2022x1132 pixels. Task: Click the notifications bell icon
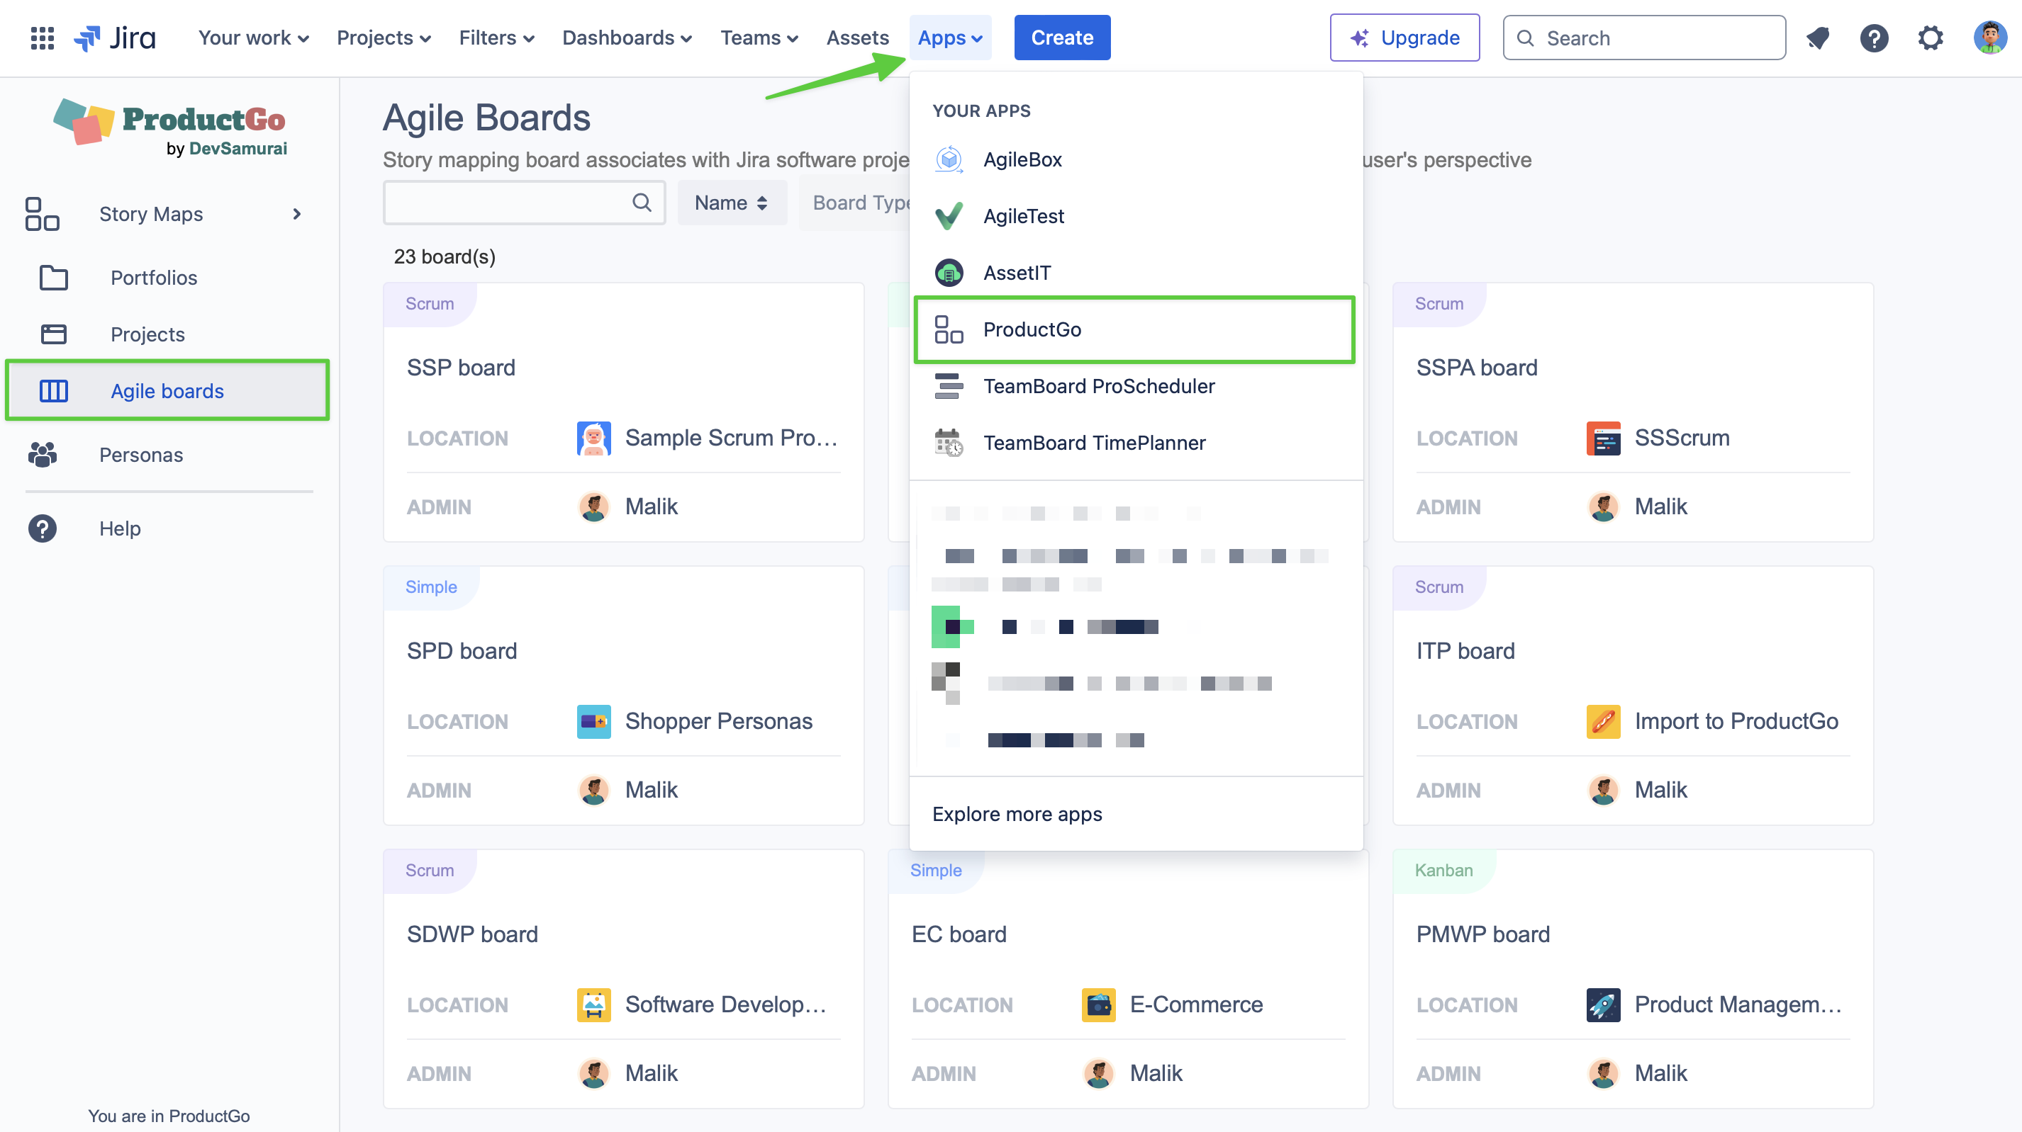pos(1817,38)
